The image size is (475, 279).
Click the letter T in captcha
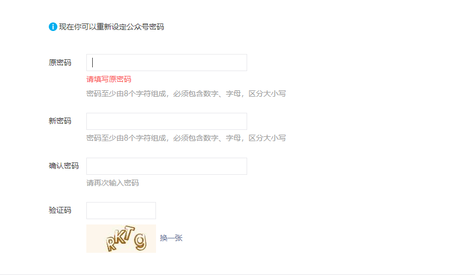pyautogui.click(x=130, y=232)
